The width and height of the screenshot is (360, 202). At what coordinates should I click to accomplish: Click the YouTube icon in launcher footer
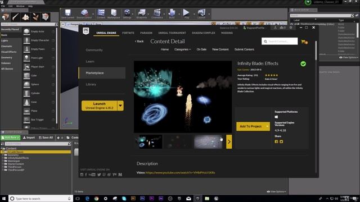tap(92, 175)
